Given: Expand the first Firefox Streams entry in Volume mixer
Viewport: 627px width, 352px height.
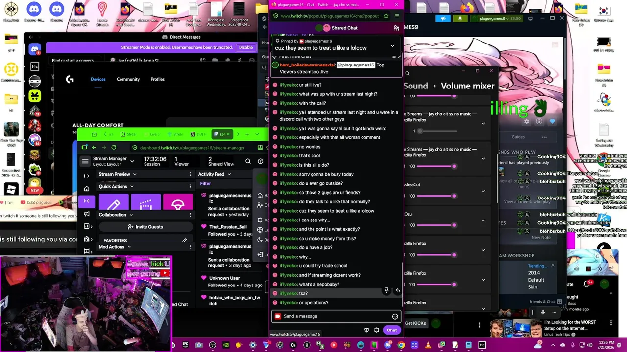Looking at the screenshot, I should coord(483,123).
